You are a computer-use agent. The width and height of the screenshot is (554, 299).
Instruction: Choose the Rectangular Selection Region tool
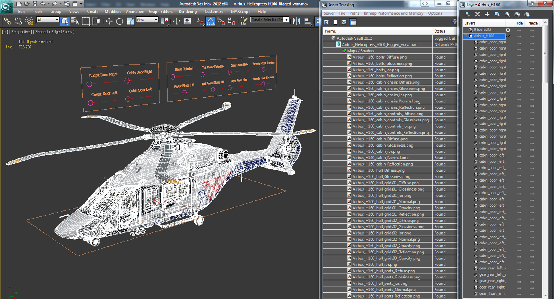pos(86,21)
